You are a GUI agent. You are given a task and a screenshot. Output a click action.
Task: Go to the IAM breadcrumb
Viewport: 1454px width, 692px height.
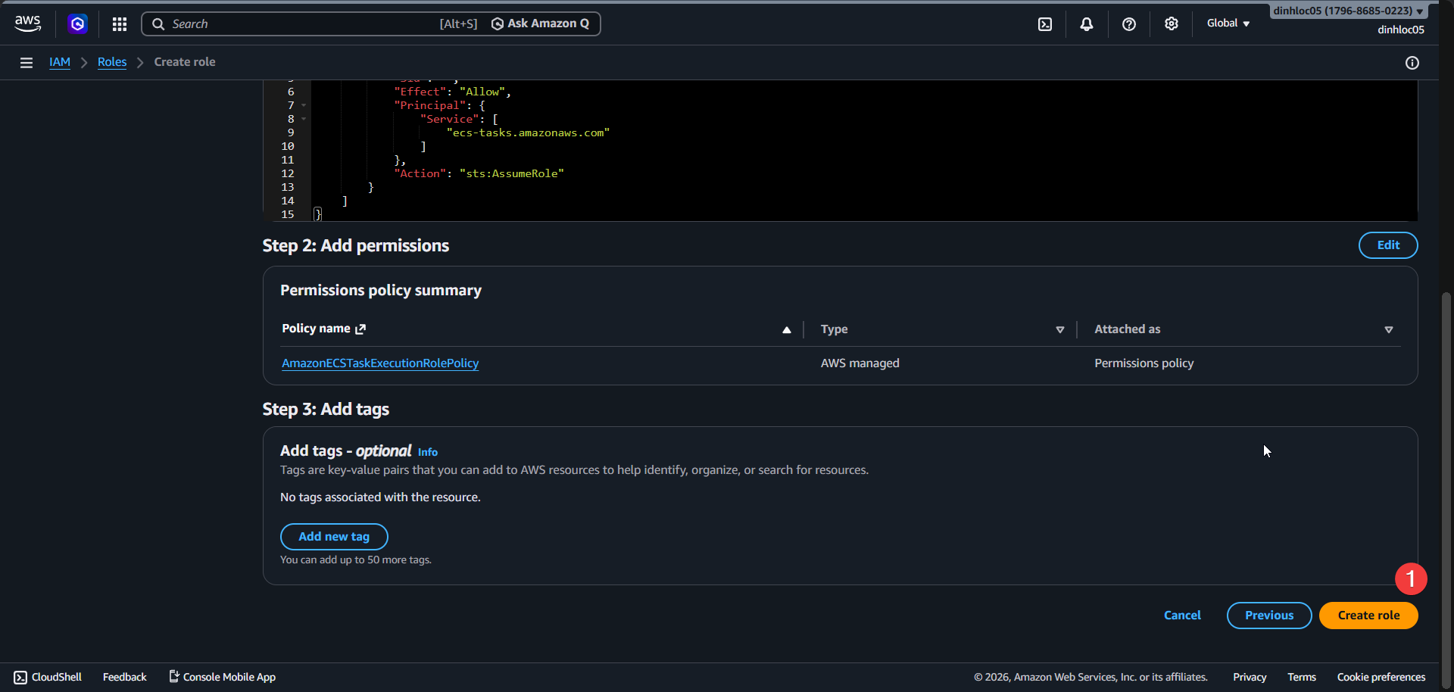(60, 62)
